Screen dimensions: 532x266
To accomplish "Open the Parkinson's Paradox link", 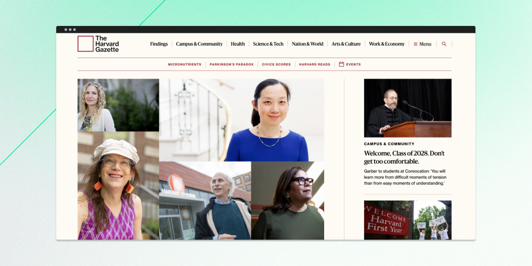I will (231, 64).
